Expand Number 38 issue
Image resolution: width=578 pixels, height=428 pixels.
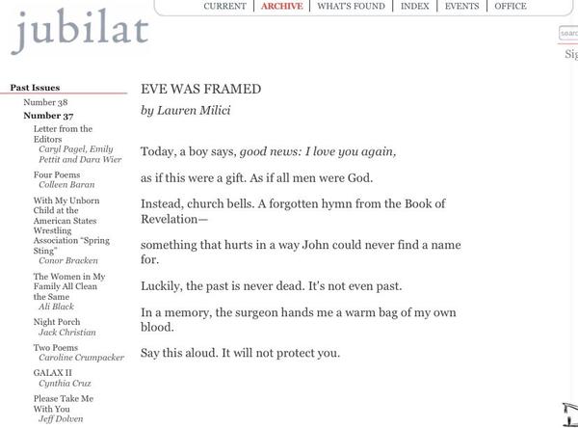point(45,102)
